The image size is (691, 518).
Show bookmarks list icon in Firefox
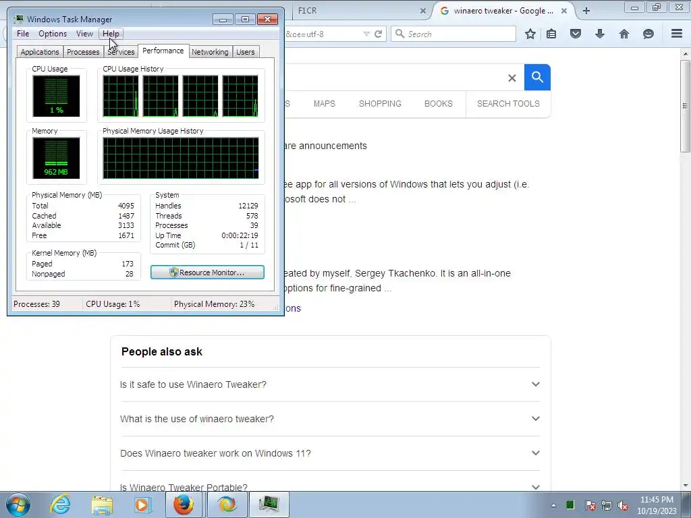551,34
